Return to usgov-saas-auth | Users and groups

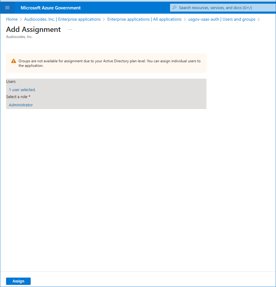(x=222, y=19)
